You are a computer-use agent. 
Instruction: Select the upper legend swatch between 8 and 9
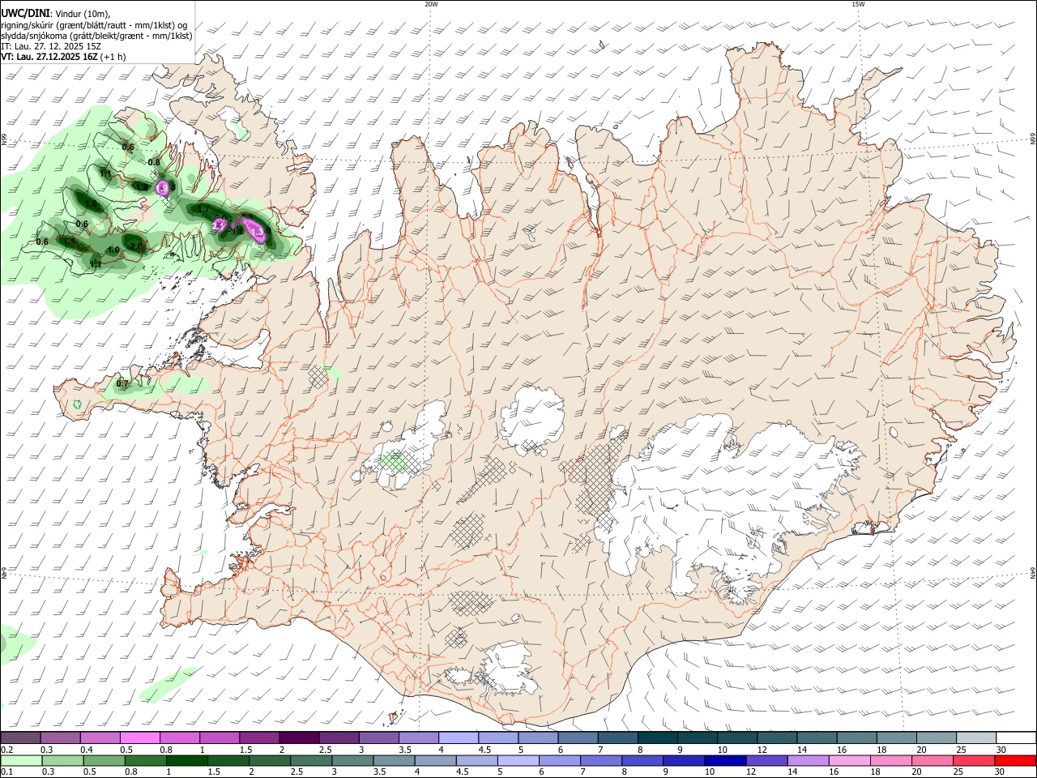pos(658,738)
